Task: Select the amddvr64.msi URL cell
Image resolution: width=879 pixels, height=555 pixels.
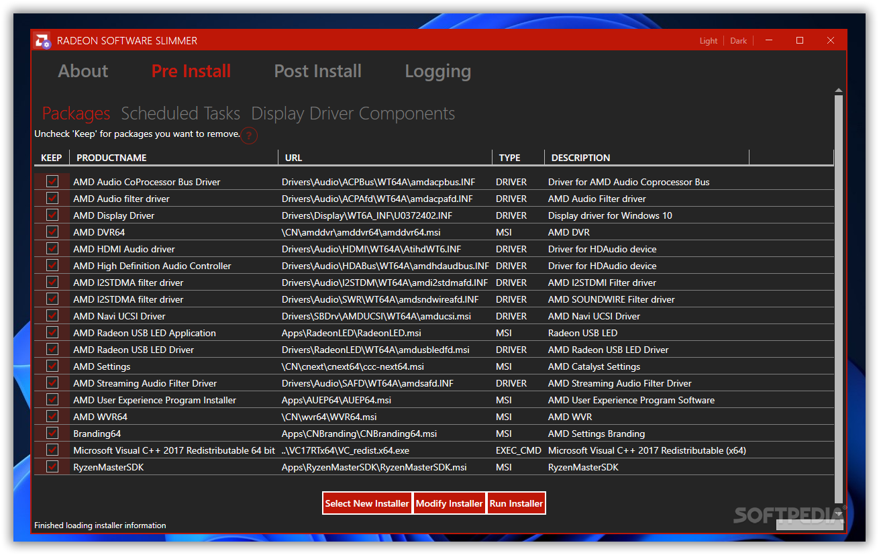Action: pos(361,232)
